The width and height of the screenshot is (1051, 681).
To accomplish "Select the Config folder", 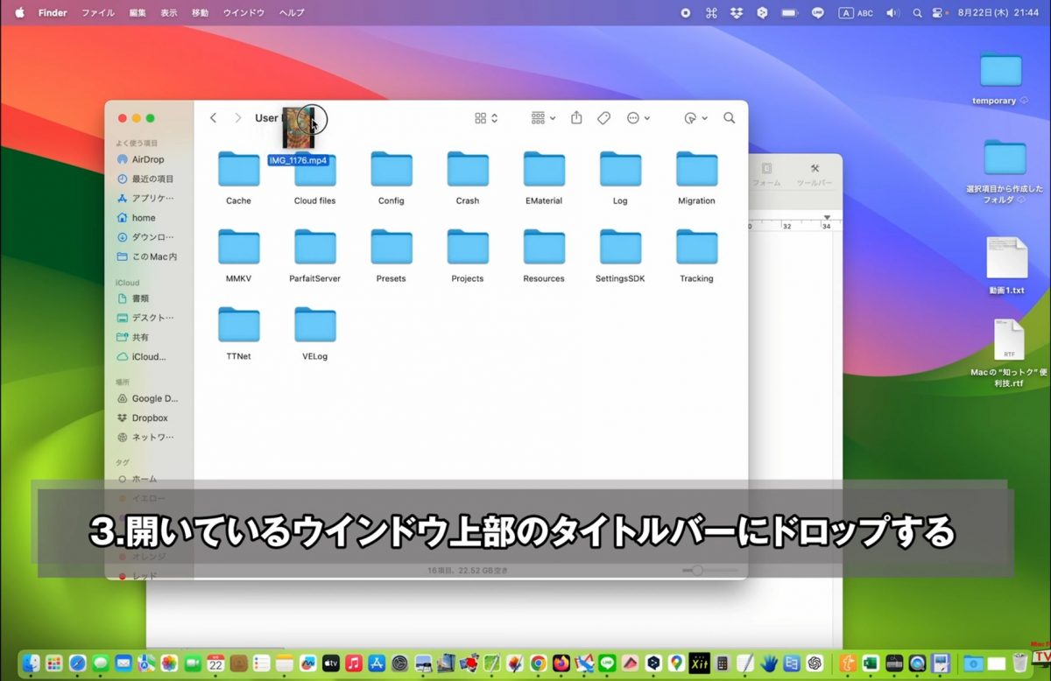I will coord(391,179).
